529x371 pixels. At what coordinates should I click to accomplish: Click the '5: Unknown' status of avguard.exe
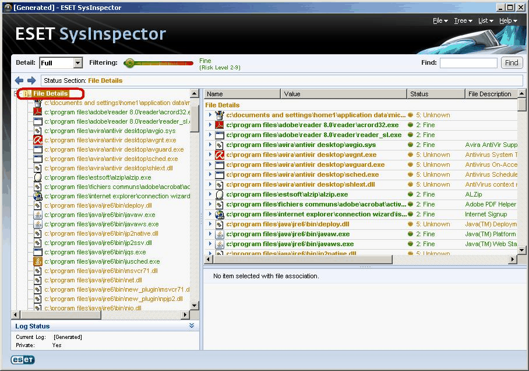(x=433, y=164)
